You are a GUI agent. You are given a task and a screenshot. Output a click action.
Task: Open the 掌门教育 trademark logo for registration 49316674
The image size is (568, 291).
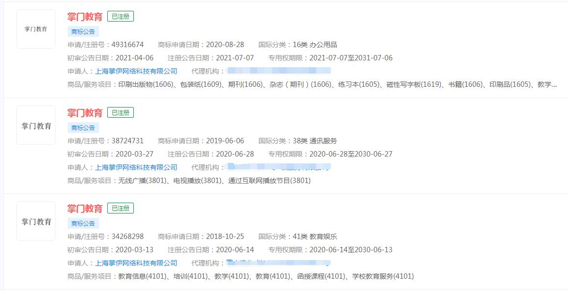[36, 29]
